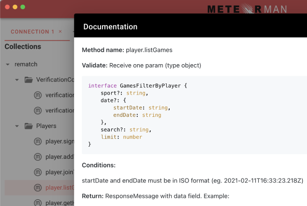
Task: Open the player.sign method entry
Action: coord(59,141)
